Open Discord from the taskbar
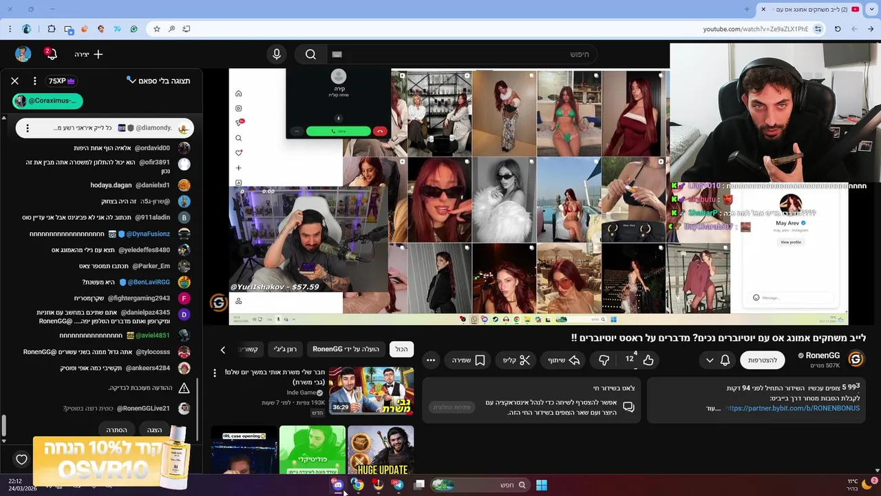Image resolution: width=881 pixels, height=496 pixels. [338, 485]
